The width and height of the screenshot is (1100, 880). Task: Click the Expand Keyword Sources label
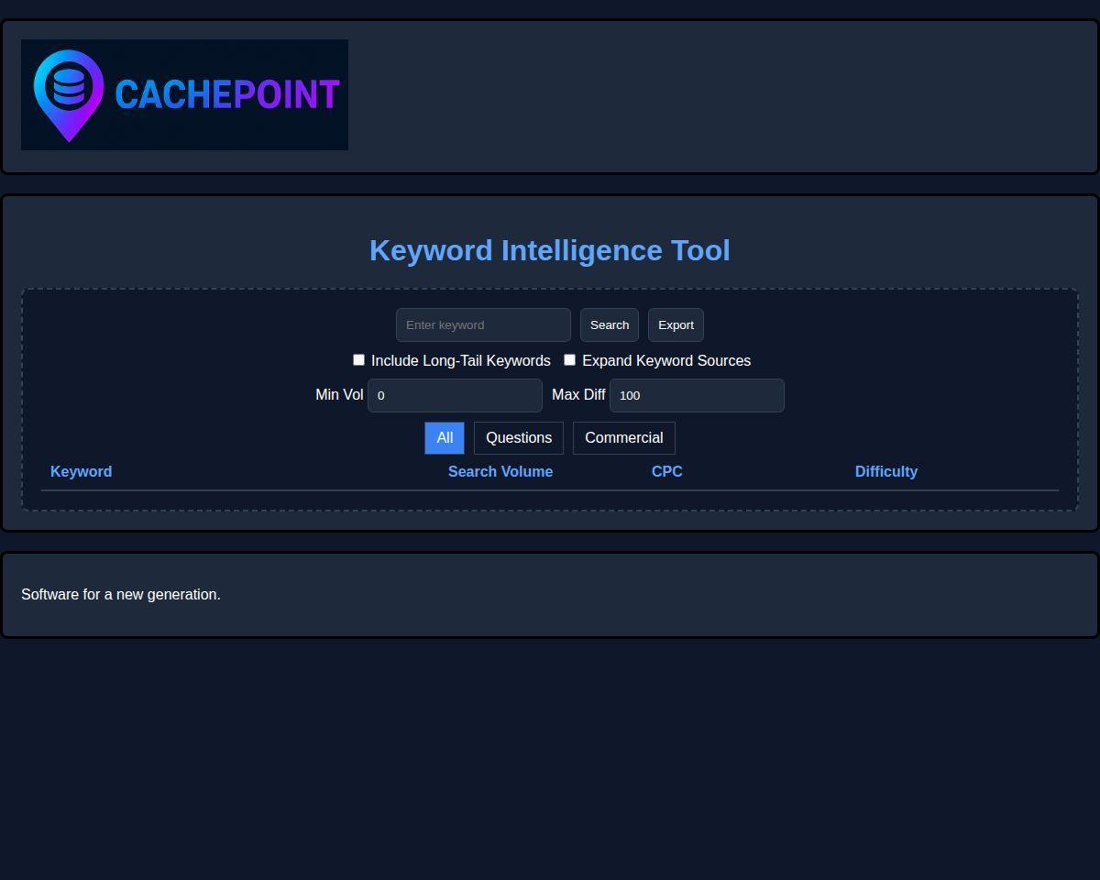pos(666,361)
